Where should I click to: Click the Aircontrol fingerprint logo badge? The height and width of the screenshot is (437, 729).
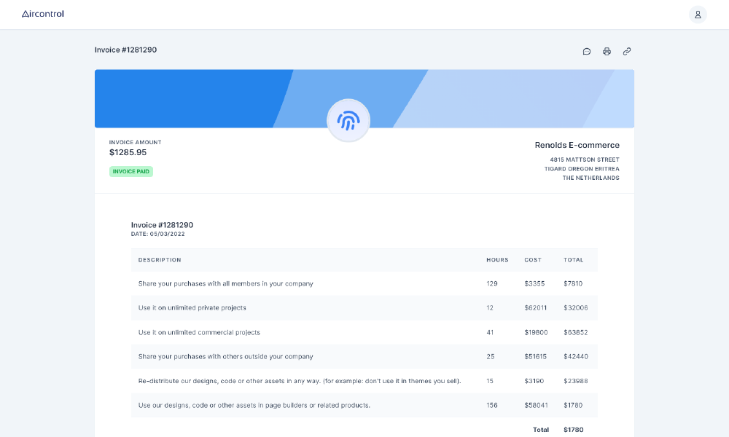(x=348, y=119)
